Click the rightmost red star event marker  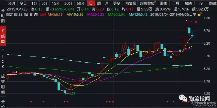click(x=189, y=102)
